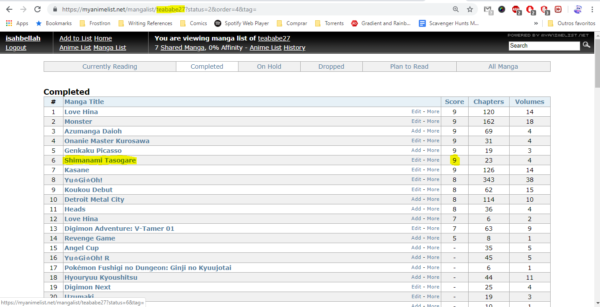This screenshot has height=307, width=600.
Task: Expand the hidden bookmarks overflow chevron
Action: (536, 23)
